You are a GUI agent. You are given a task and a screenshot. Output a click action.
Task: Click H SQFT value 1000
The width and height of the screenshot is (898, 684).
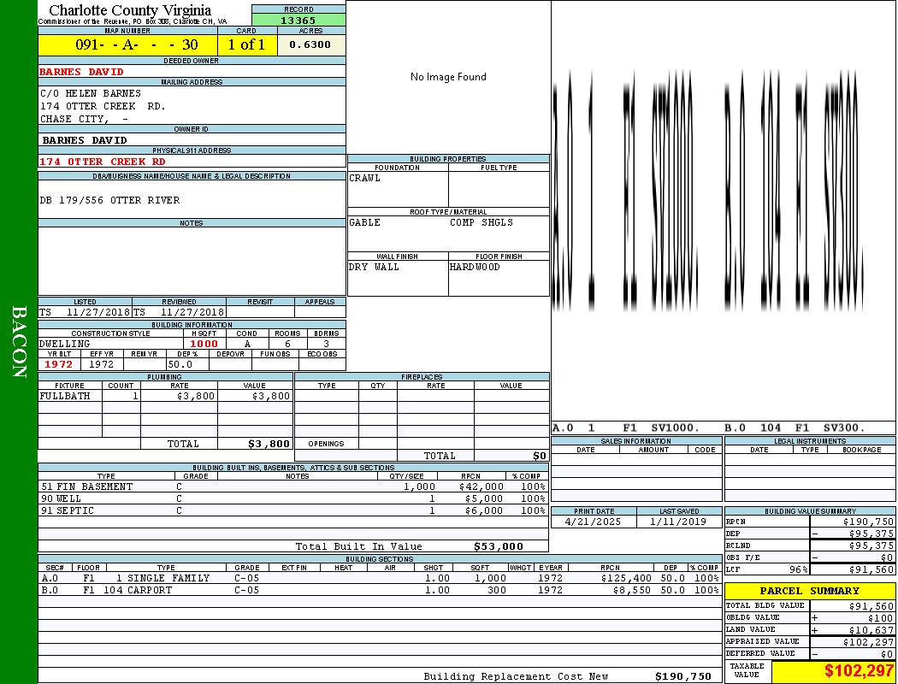click(x=204, y=344)
